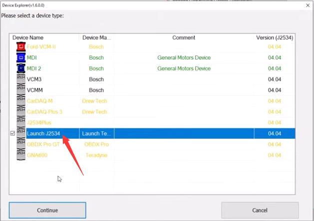Image resolution: width=314 pixels, height=221 pixels.
Task: Click the Comment column header
Action: (184, 37)
